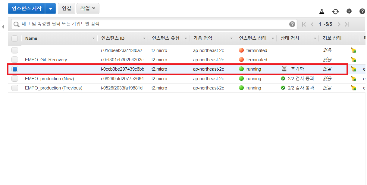Click instance ID i-0ef301eb302b4202c

tap(122, 60)
